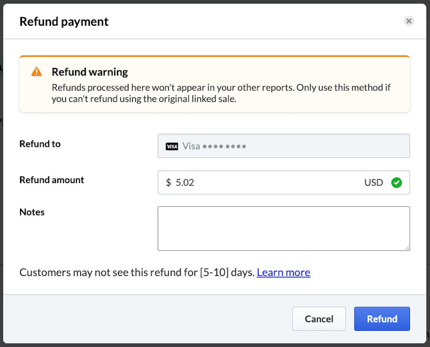Click the gray close X icon
The height and width of the screenshot is (347, 430).
[x=409, y=21]
